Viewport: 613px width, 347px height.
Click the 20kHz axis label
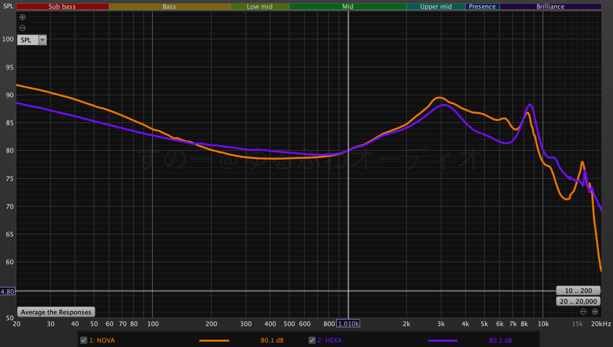click(601, 324)
